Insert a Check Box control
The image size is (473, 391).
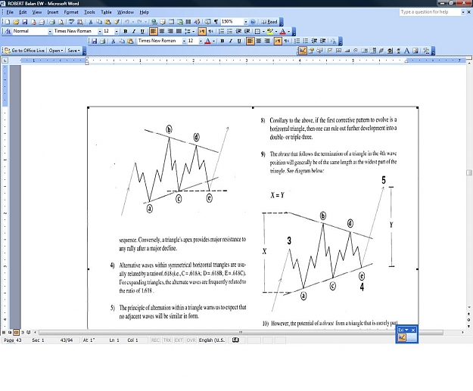coord(330,51)
